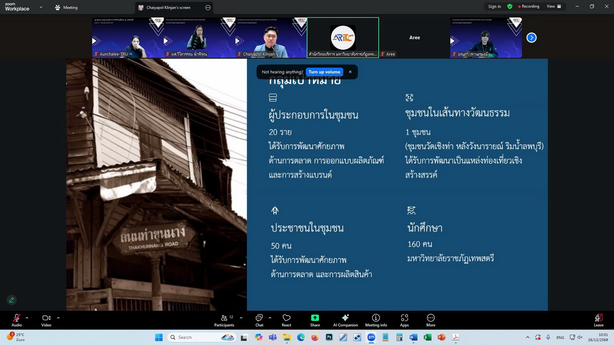Open the More options menu

pyautogui.click(x=431, y=320)
